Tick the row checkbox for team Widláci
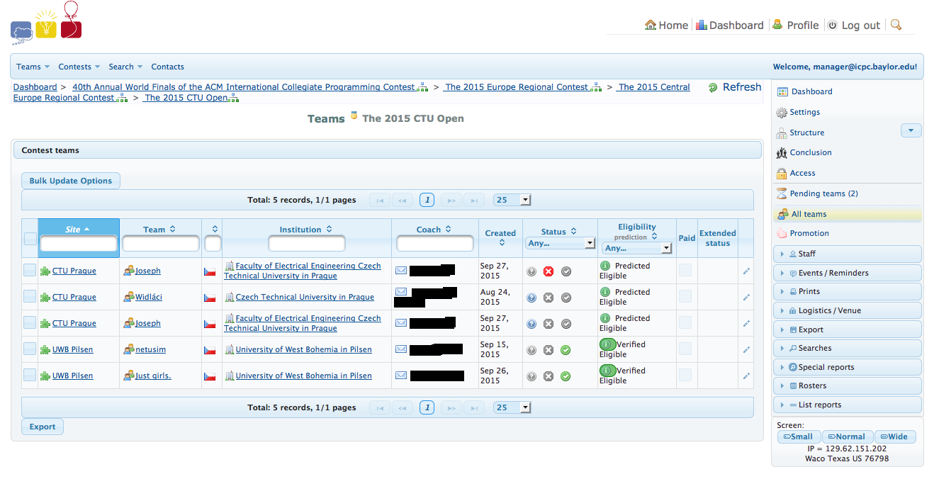Viewport: 934px width, 479px height. [x=29, y=296]
